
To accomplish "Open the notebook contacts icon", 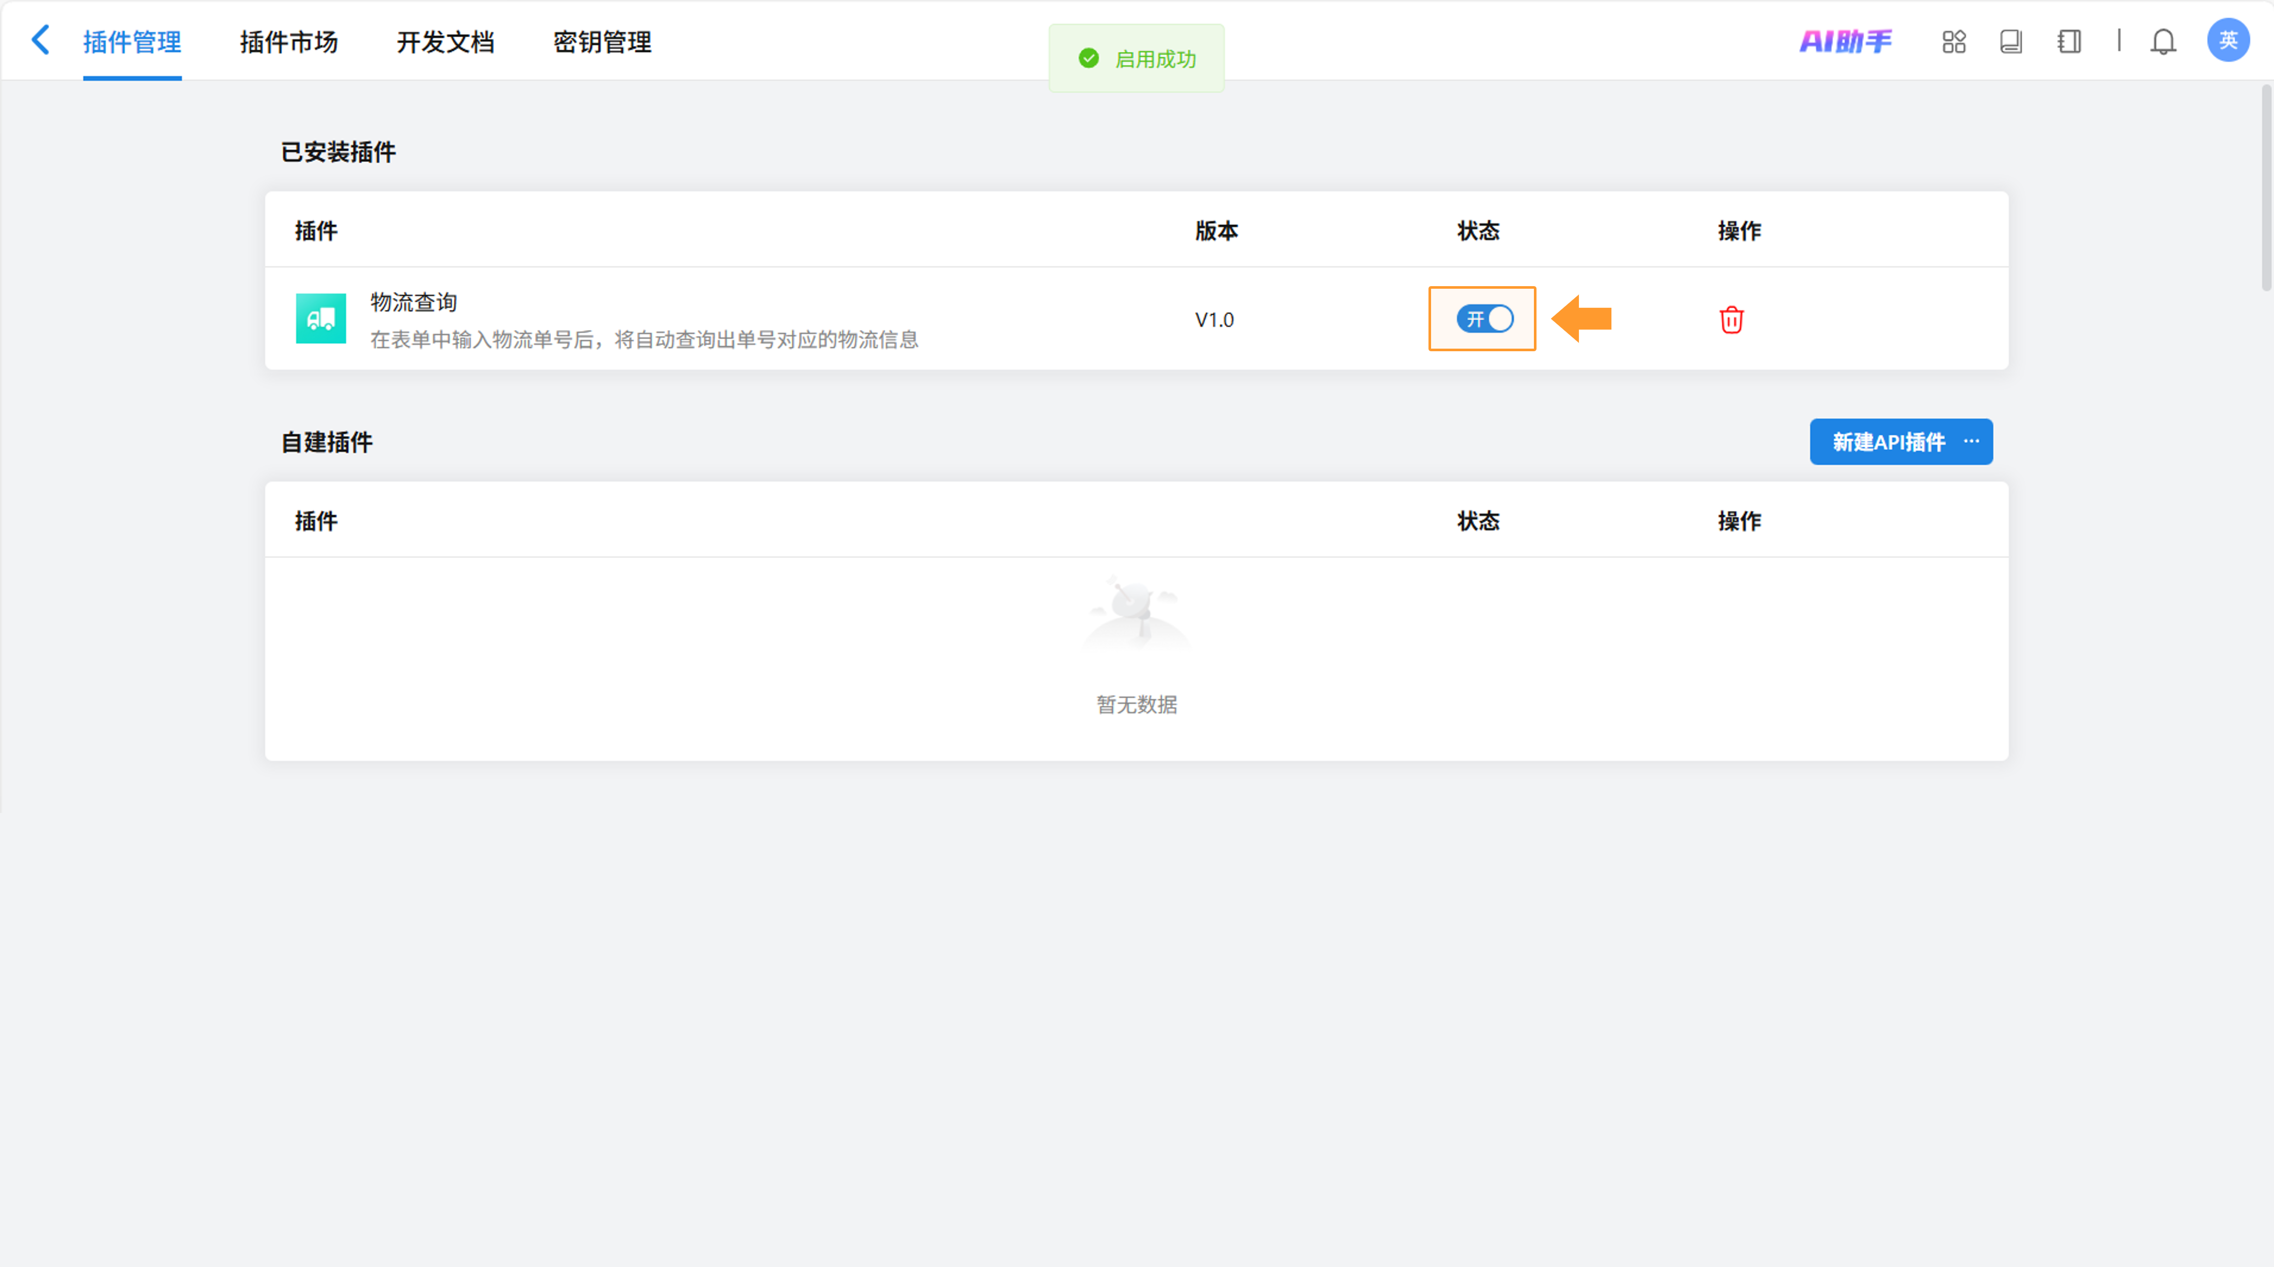I will pyautogui.click(x=2068, y=41).
